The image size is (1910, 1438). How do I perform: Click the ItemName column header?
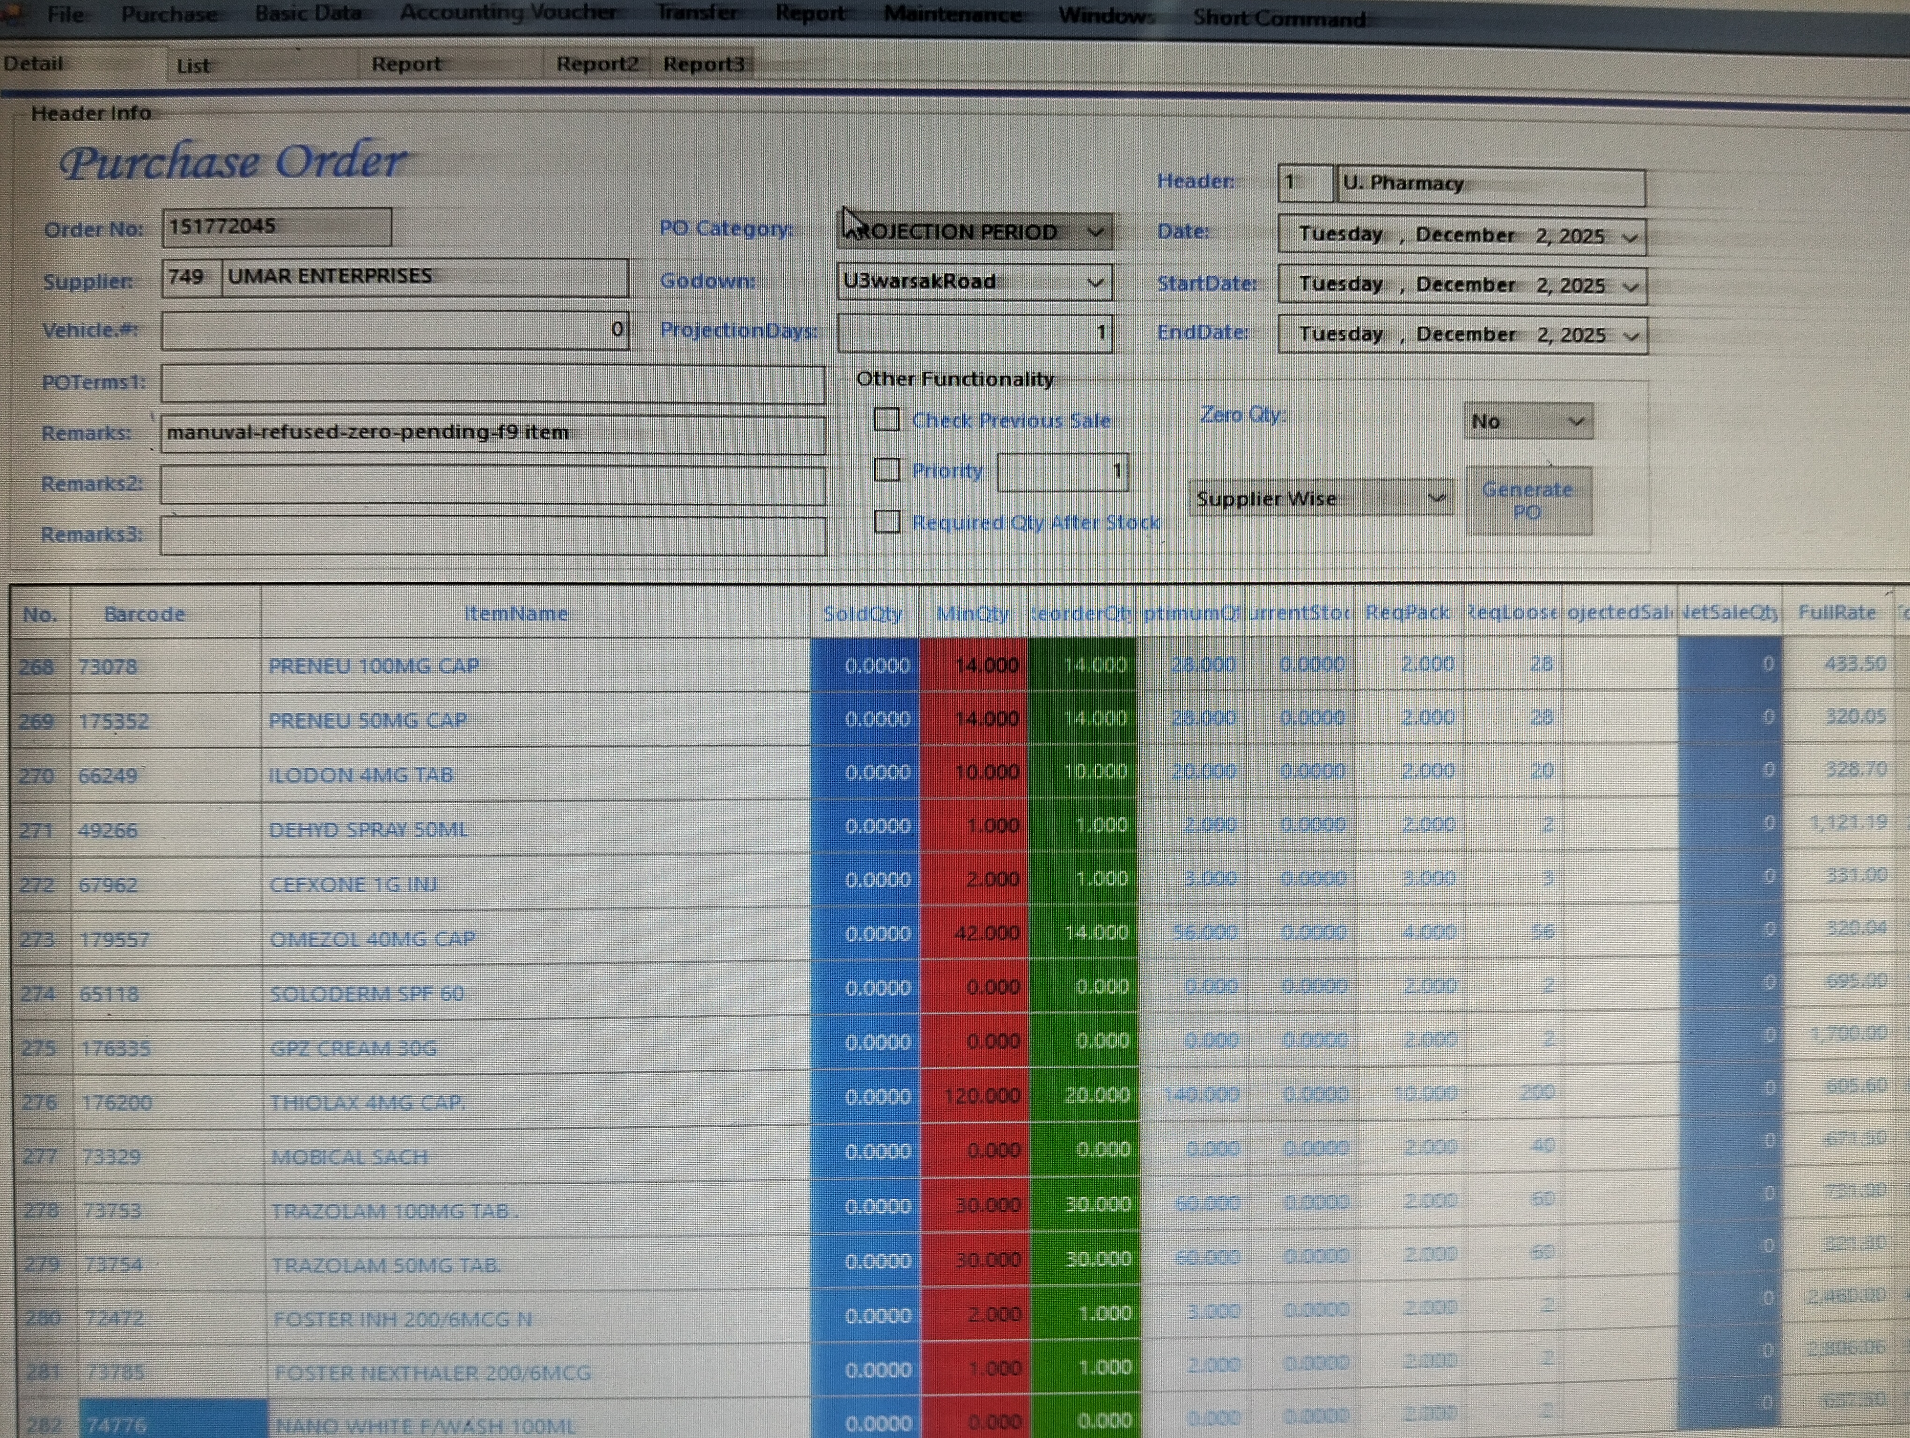click(x=516, y=614)
